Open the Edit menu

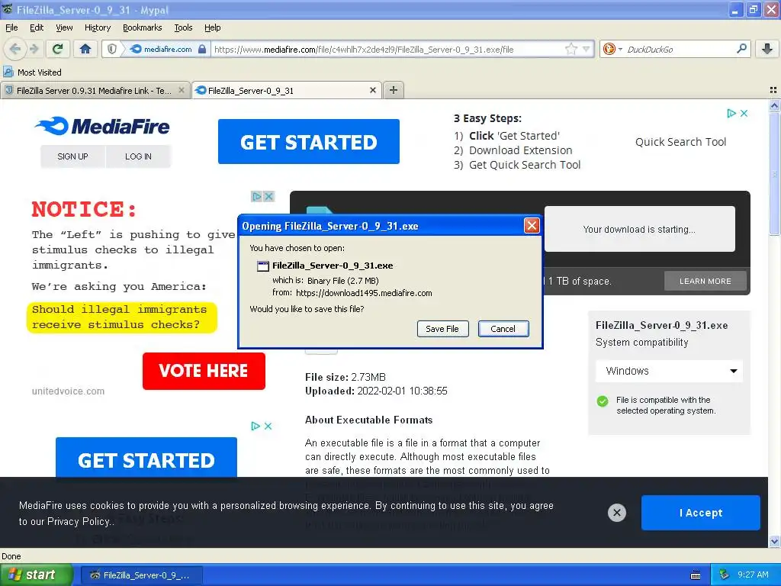pyautogui.click(x=37, y=27)
